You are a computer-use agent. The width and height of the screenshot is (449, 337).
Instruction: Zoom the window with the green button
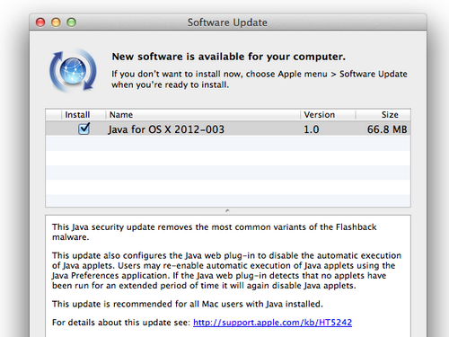pyautogui.click(x=72, y=22)
